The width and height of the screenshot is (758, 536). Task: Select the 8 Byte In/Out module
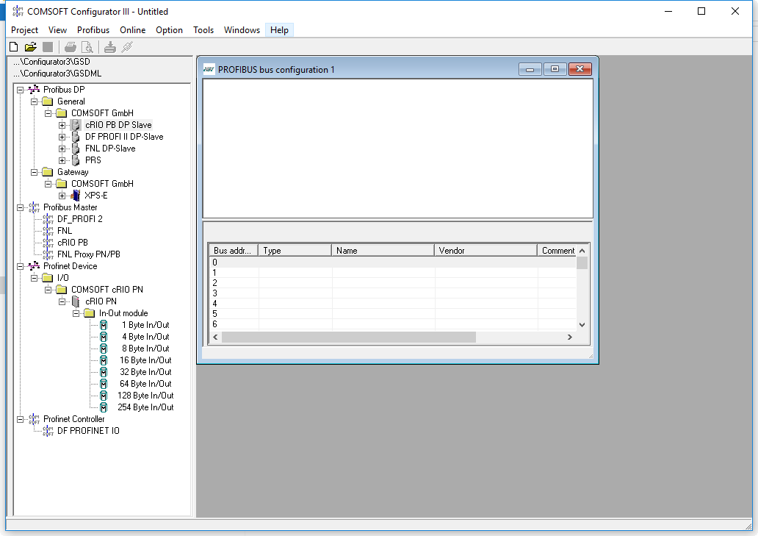(x=145, y=349)
